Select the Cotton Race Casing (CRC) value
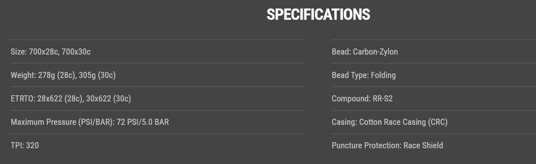This screenshot has height=164, width=536. (403, 122)
